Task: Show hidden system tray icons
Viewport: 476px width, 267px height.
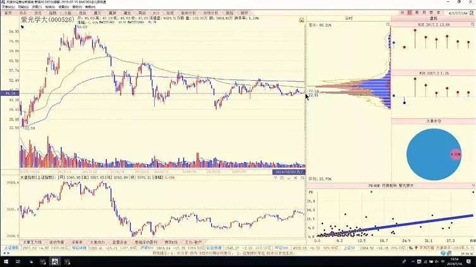Action: [413, 261]
